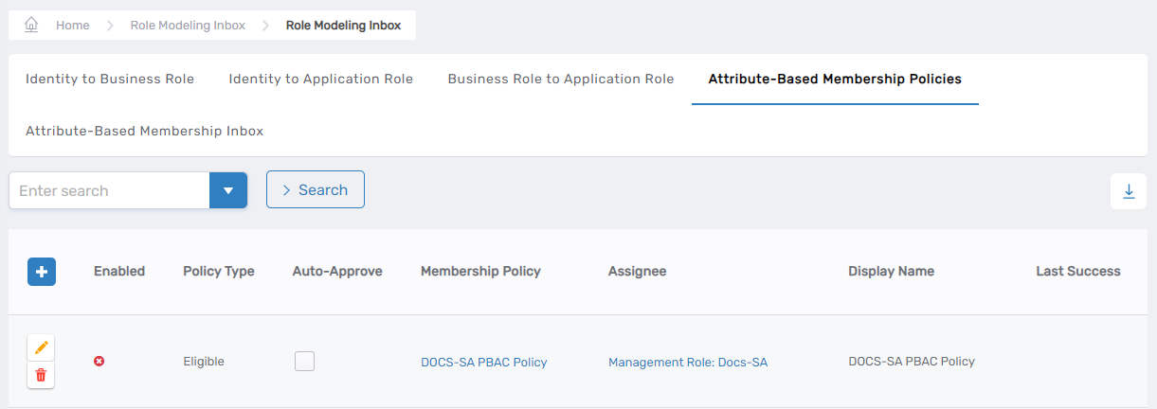Click the Home breadcrumb link
1157x409 pixels.
[72, 26]
